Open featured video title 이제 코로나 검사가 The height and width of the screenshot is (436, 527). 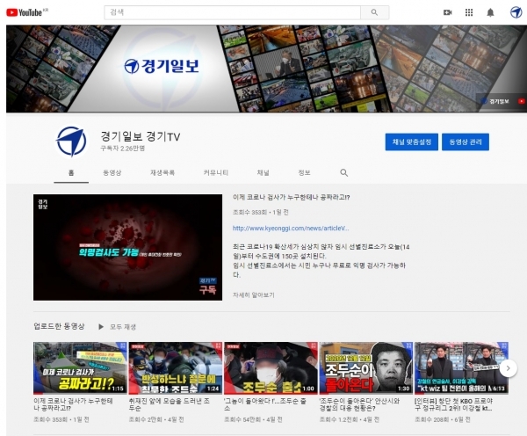click(x=291, y=197)
